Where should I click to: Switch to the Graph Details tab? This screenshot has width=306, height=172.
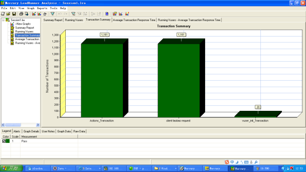tap(31, 131)
